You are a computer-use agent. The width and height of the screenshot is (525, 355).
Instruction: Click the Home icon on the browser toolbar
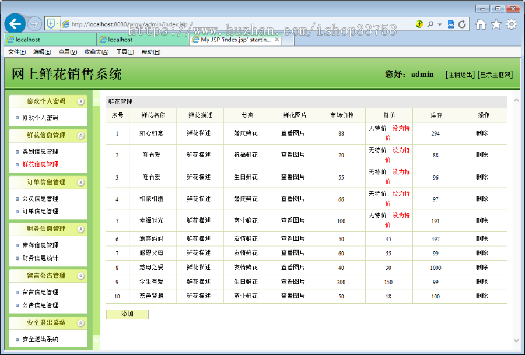coord(480,25)
